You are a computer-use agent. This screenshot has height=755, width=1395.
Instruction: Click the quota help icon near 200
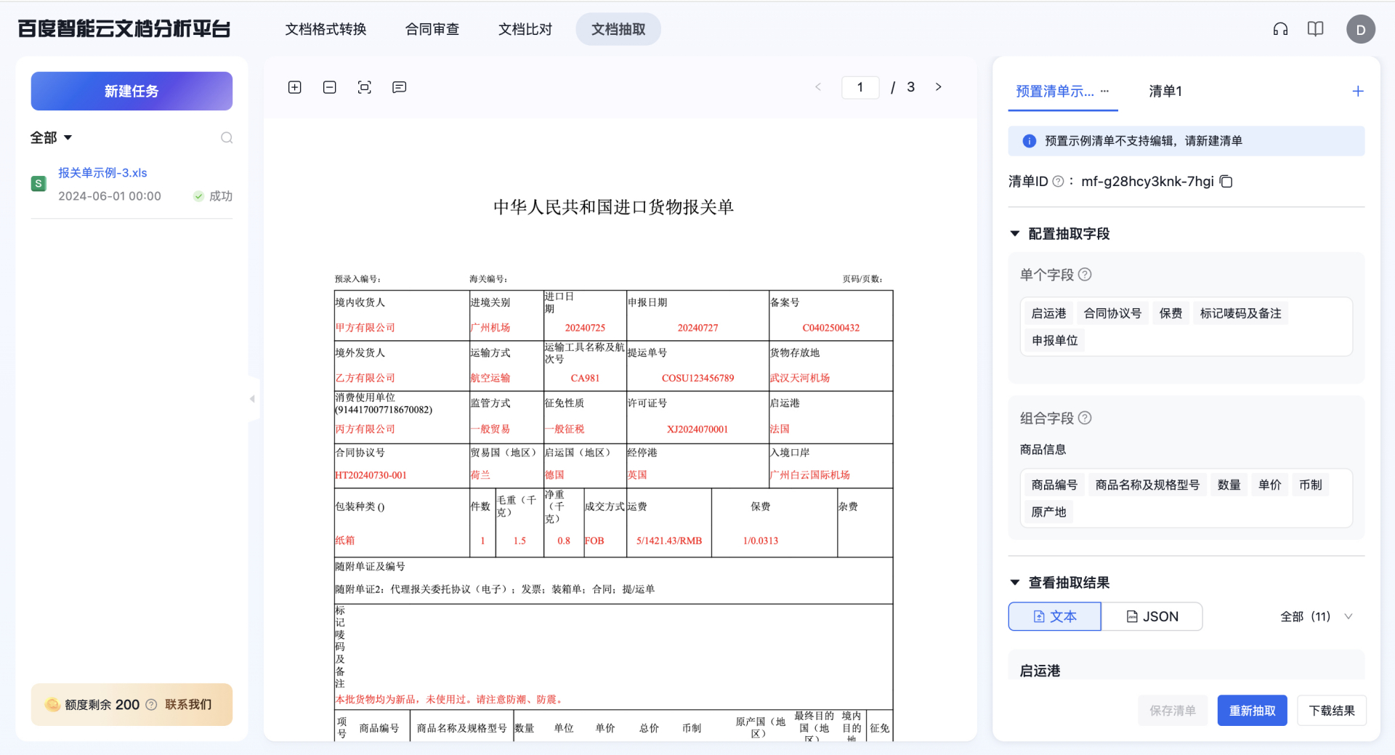(151, 705)
